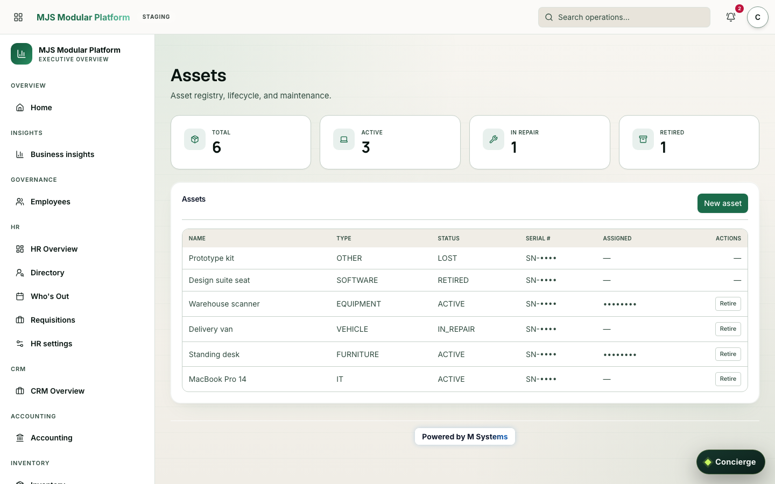Screen dimensions: 775x484
Task: Retire the Standing desk asset
Action: point(728,354)
